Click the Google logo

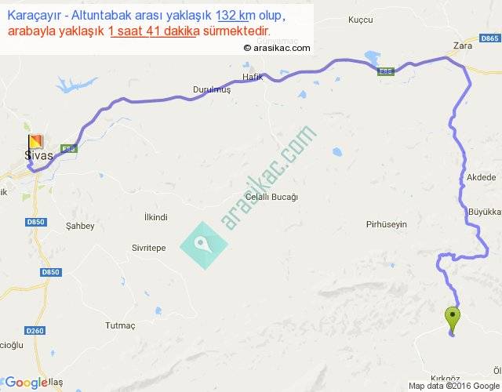click(x=27, y=383)
